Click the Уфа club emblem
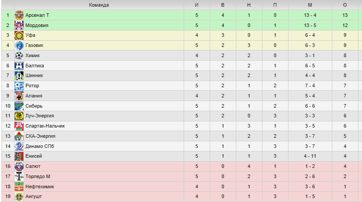Screen dimensions: 362x202 click(x=19, y=35)
